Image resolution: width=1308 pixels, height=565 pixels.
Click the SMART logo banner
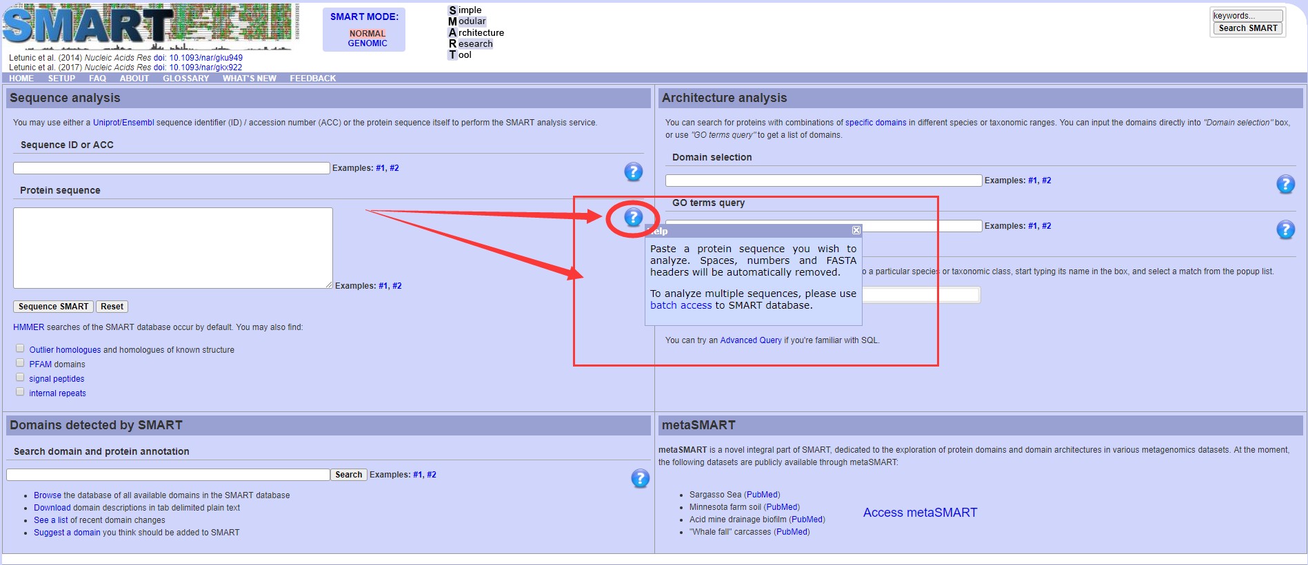(x=151, y=27)
